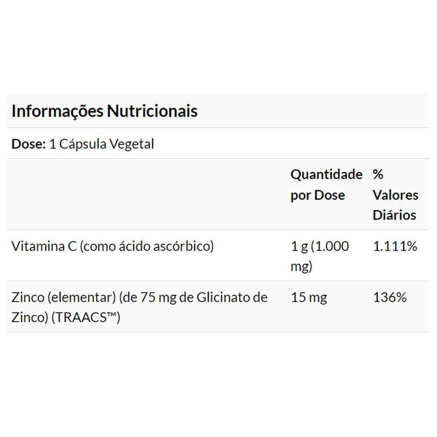Click the "Quantidade" column header word

coord(326,175)
